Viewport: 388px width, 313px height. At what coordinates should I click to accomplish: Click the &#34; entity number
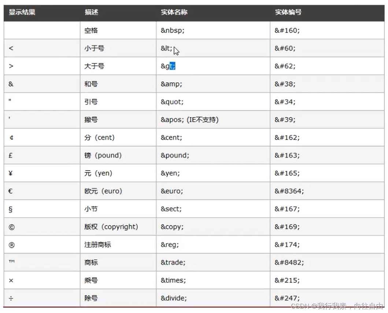[x=285, y=102]
